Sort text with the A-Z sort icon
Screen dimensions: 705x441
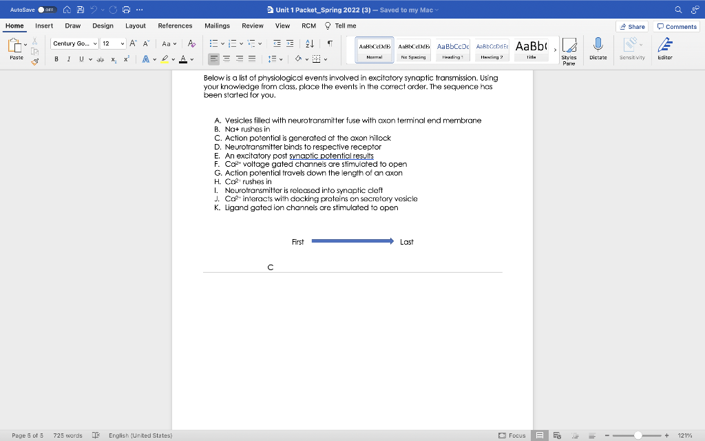coord(311,43)
